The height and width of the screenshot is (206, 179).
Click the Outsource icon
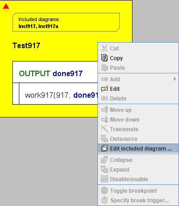click(104, 139)
